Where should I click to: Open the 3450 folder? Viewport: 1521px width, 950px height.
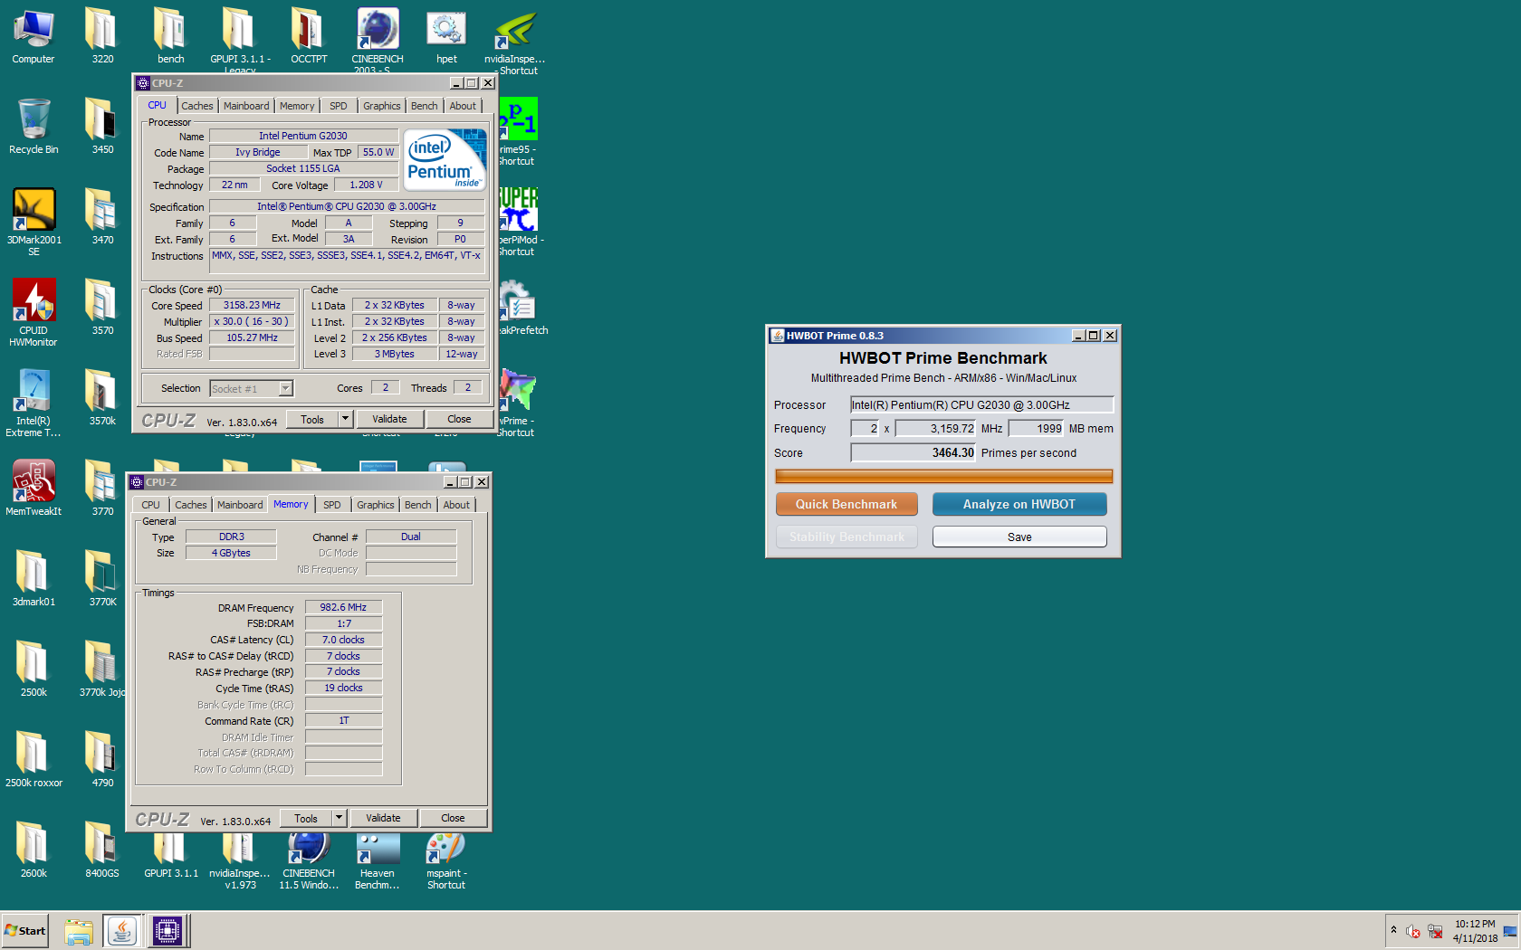click(x=102, y=127)
